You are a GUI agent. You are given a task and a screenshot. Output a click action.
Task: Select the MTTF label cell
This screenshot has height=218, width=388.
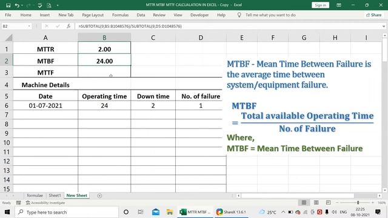[x=45, y=73]
